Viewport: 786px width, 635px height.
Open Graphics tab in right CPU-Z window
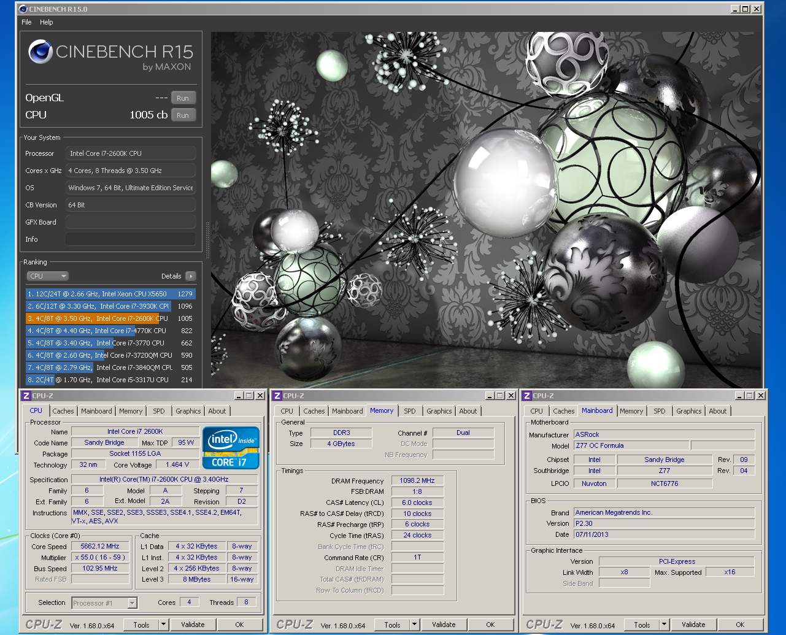coord(689,411)
